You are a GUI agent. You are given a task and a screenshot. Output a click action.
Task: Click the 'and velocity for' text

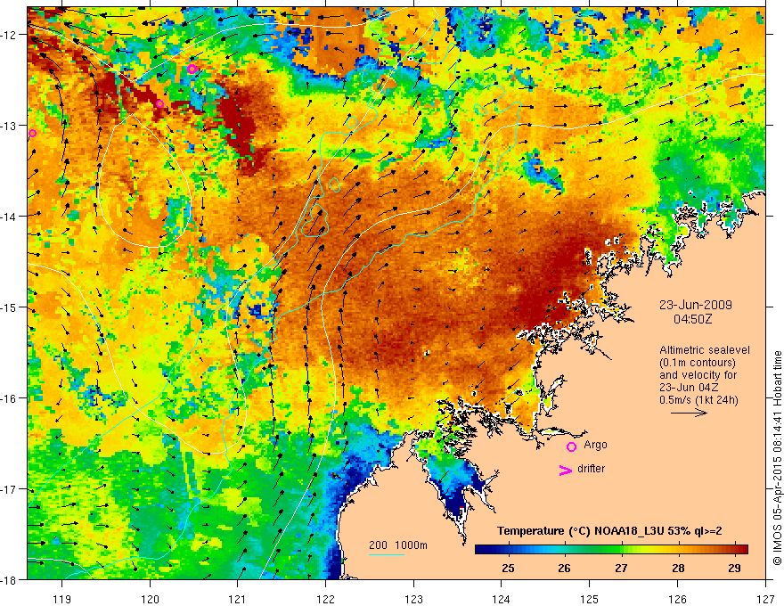[698, 375]
